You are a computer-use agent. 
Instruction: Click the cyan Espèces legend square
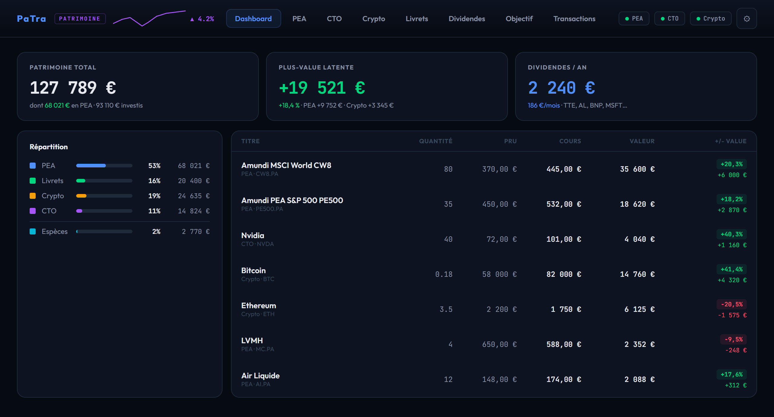tap(33, 231)
